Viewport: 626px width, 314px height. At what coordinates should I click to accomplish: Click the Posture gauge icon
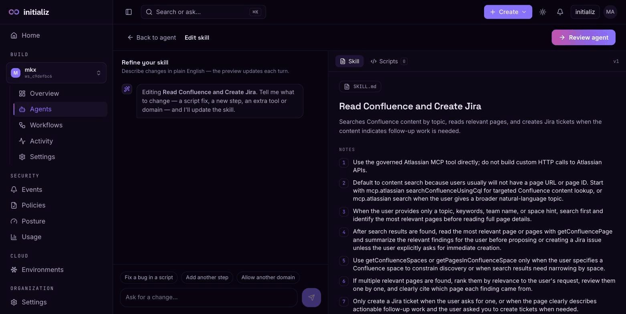pyautogui.click(x=14, y=221)
